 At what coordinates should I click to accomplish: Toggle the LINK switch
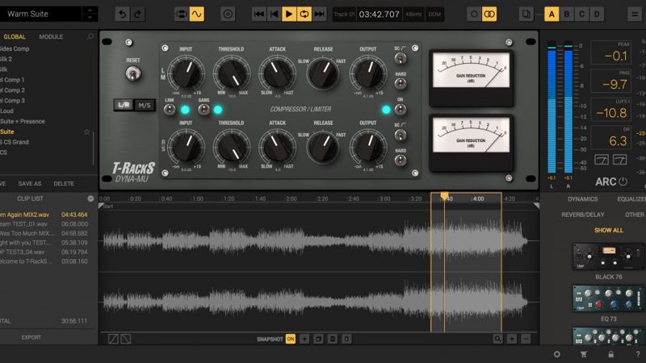170,110
